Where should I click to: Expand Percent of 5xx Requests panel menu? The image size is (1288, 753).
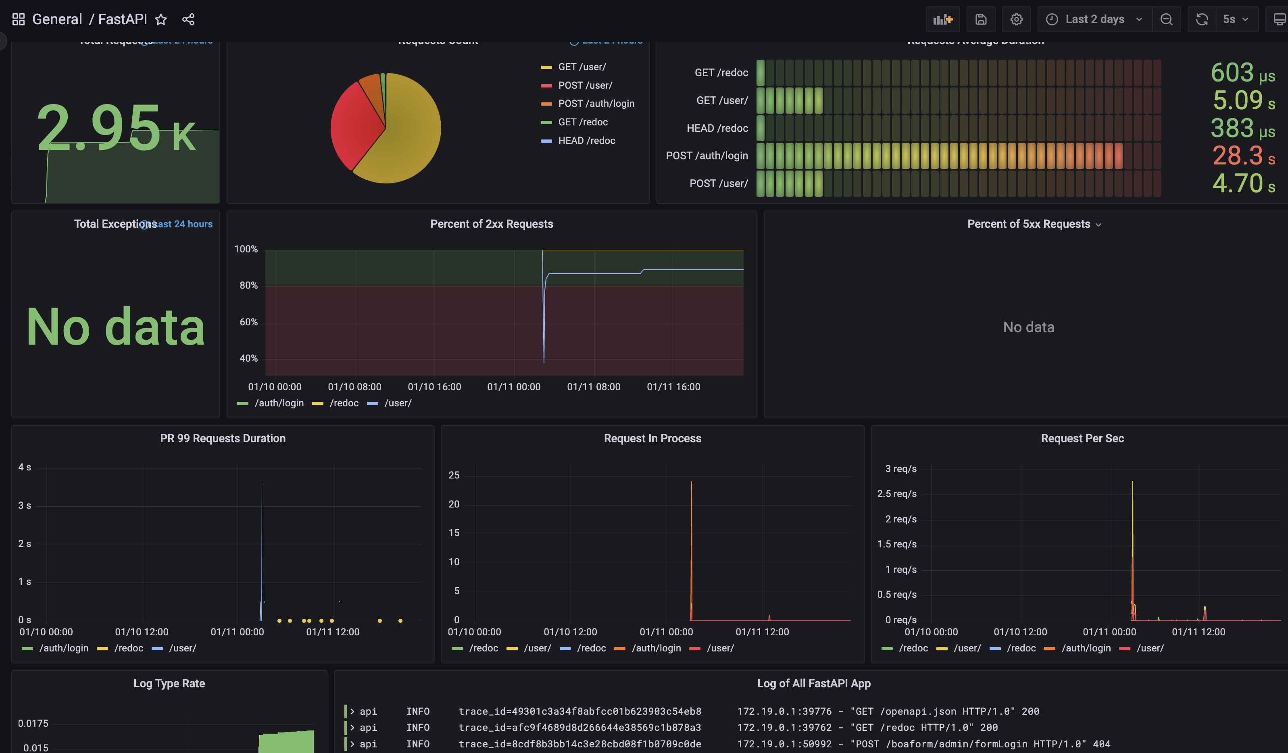[1098, 225]
